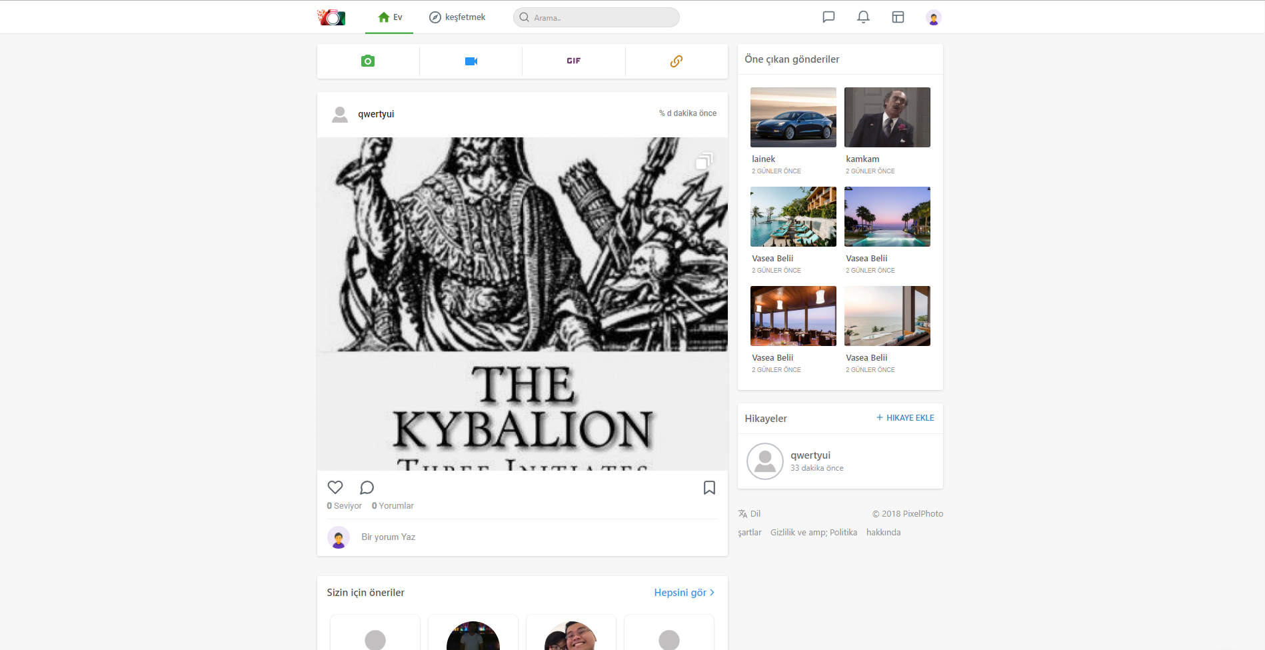This screenshot has width=1265, height=650.
Task: Open the featured photo by kamkam
Action: [x=887, y=117]
